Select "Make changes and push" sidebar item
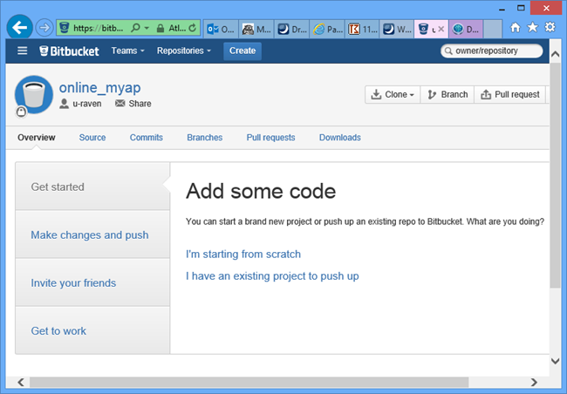567x394 pixels. point(90,234)
